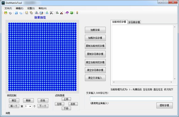This screenshot has height=117, width=179.
Task: Click the gray double disk icon
Action: (31, 13)
